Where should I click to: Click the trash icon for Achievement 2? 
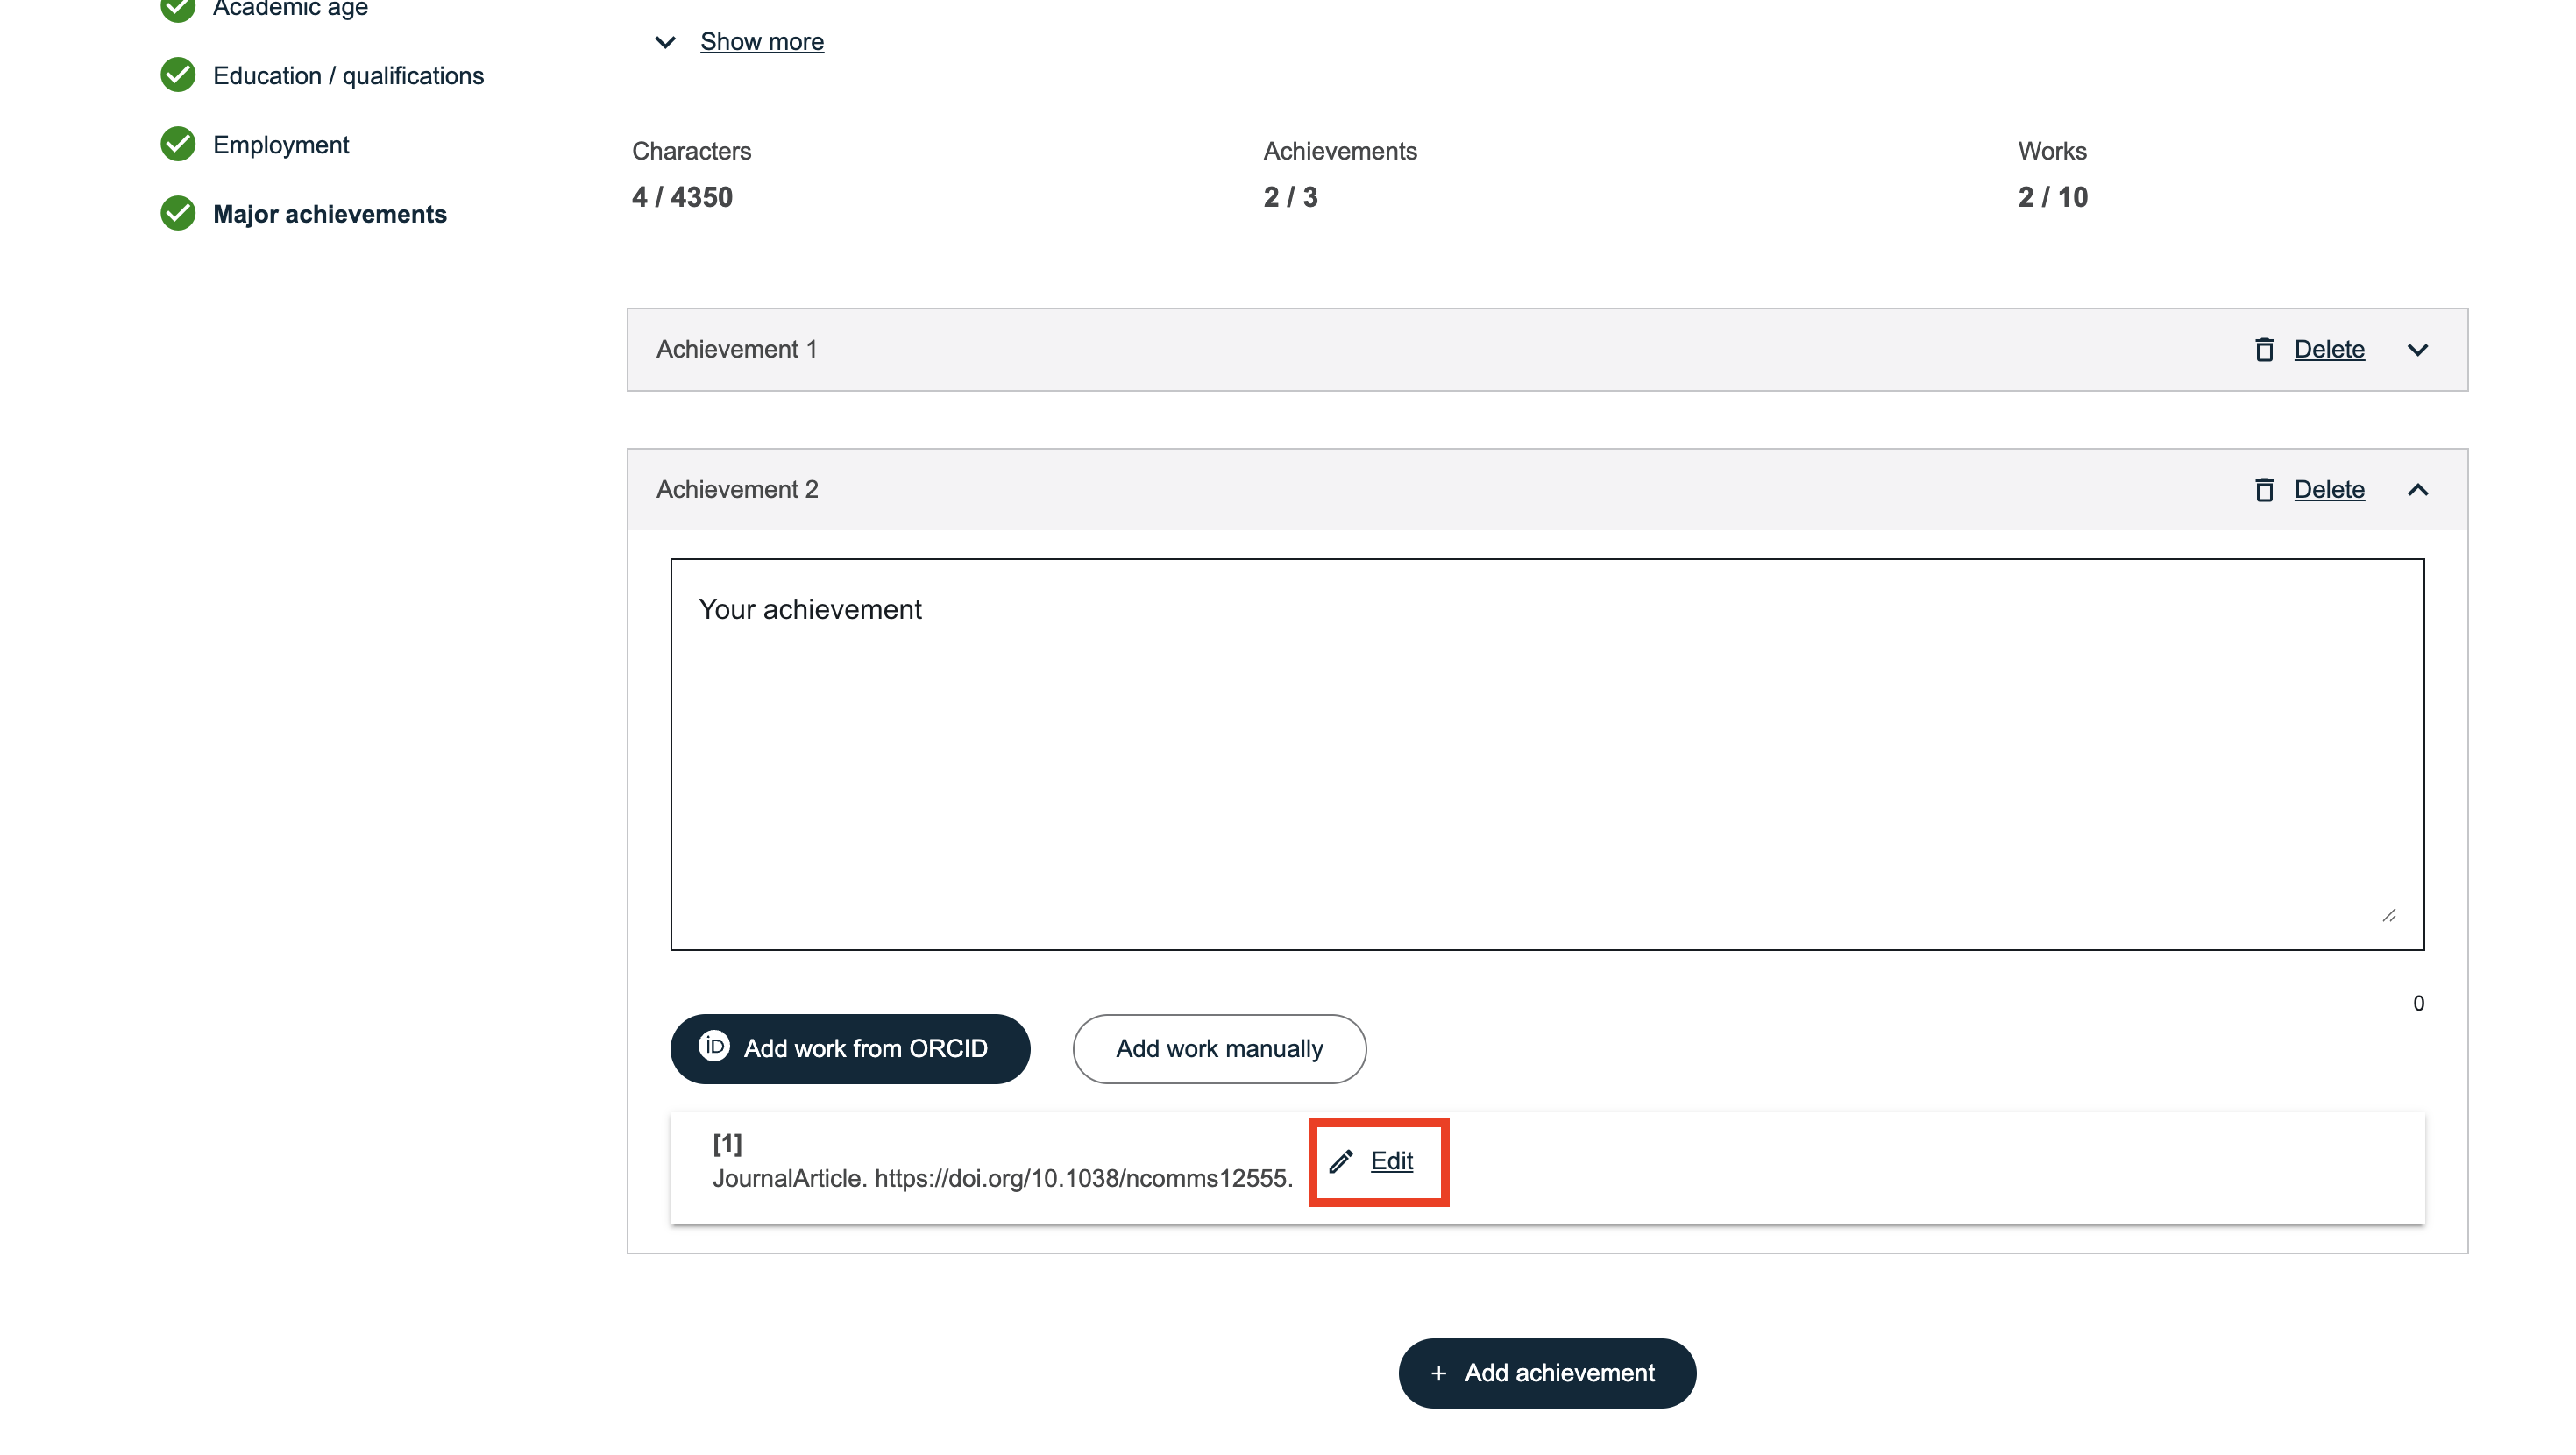pos(2264,490)
